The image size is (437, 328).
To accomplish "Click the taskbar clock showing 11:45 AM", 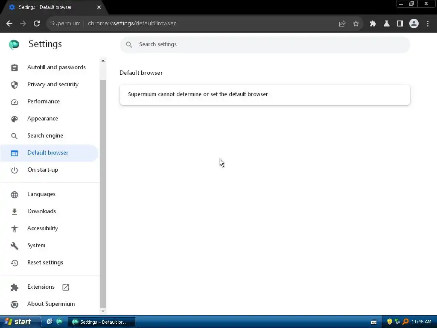I will click(x=421, y=322).
